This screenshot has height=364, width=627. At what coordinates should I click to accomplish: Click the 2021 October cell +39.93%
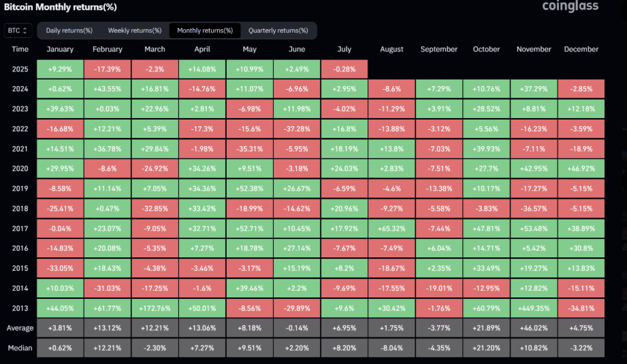(486, 149)
